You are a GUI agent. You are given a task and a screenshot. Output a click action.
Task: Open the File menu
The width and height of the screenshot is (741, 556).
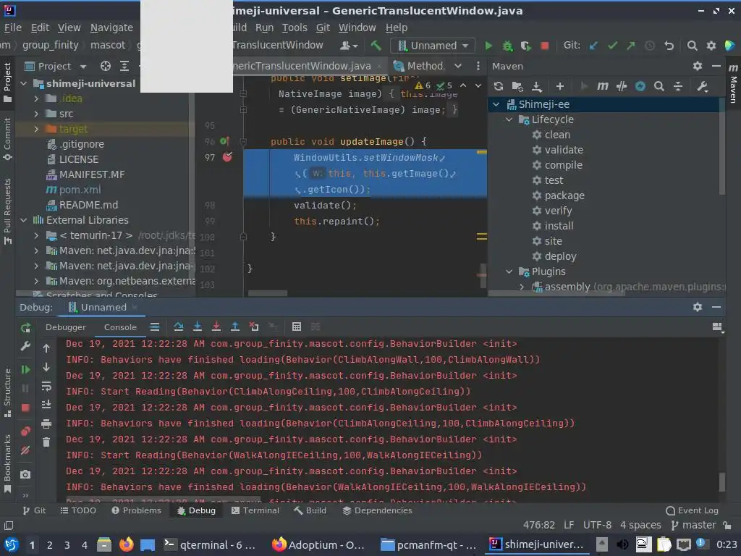[x=13, y=28]
